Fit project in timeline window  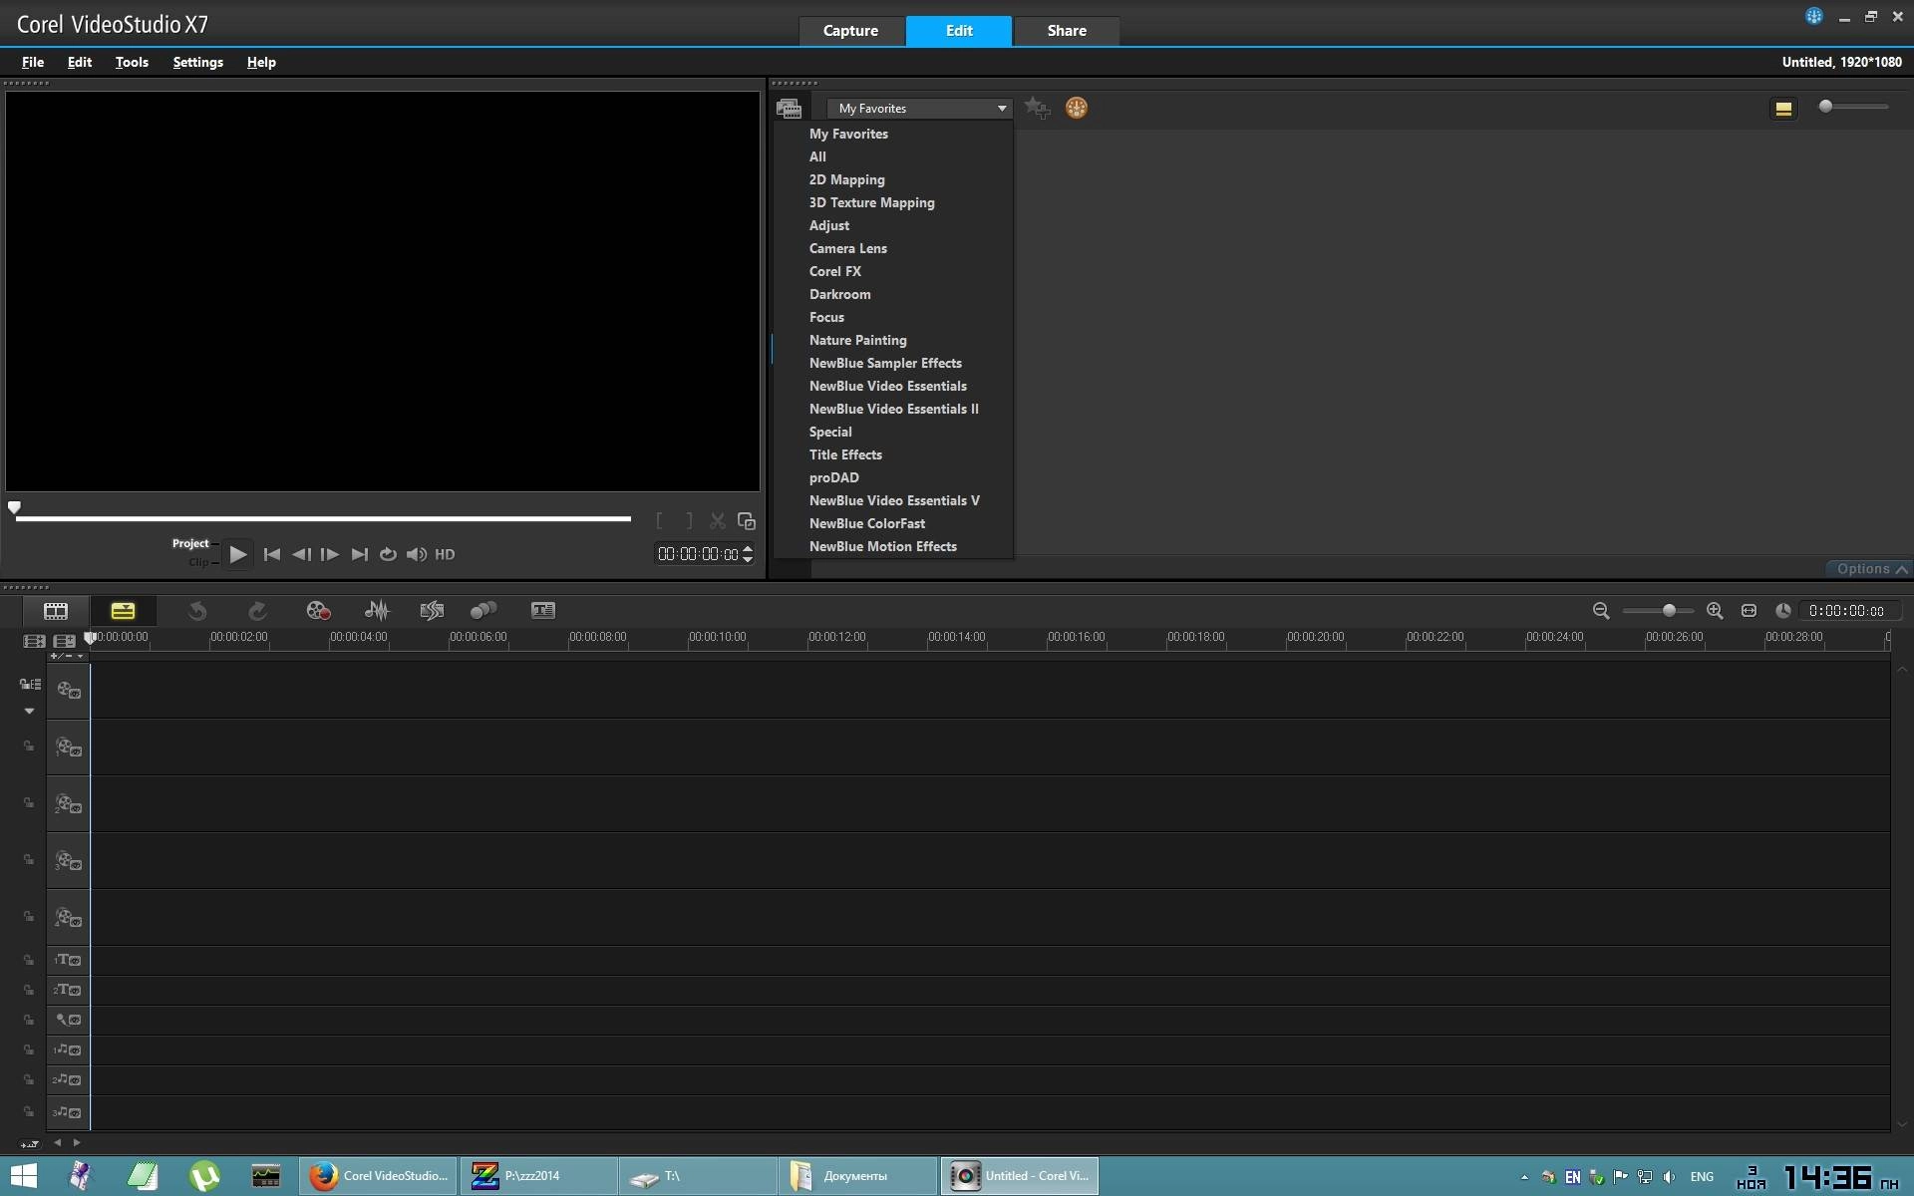click(x=1749, y=610)
